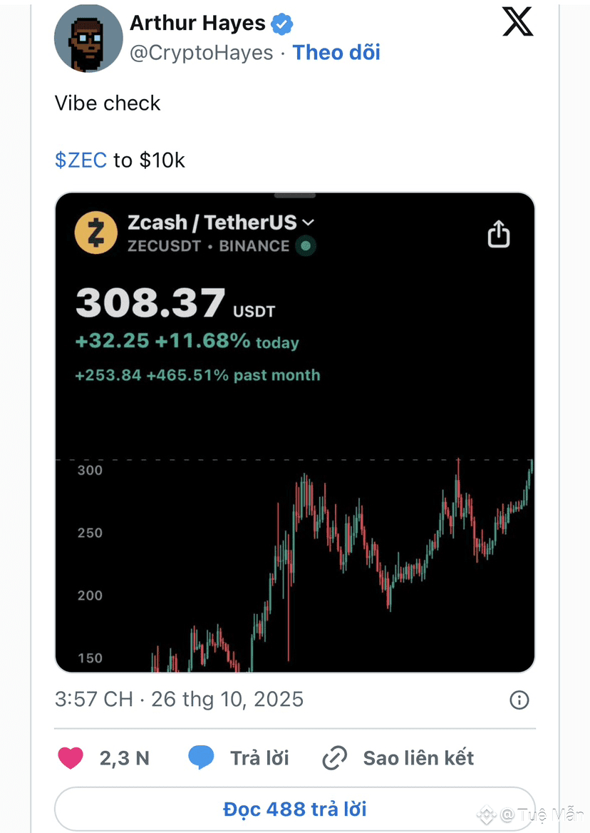The height and width of the screenshot is (833, 590).
Task: Click the blue reply bubble icon
Action: (x=201, y=757)
